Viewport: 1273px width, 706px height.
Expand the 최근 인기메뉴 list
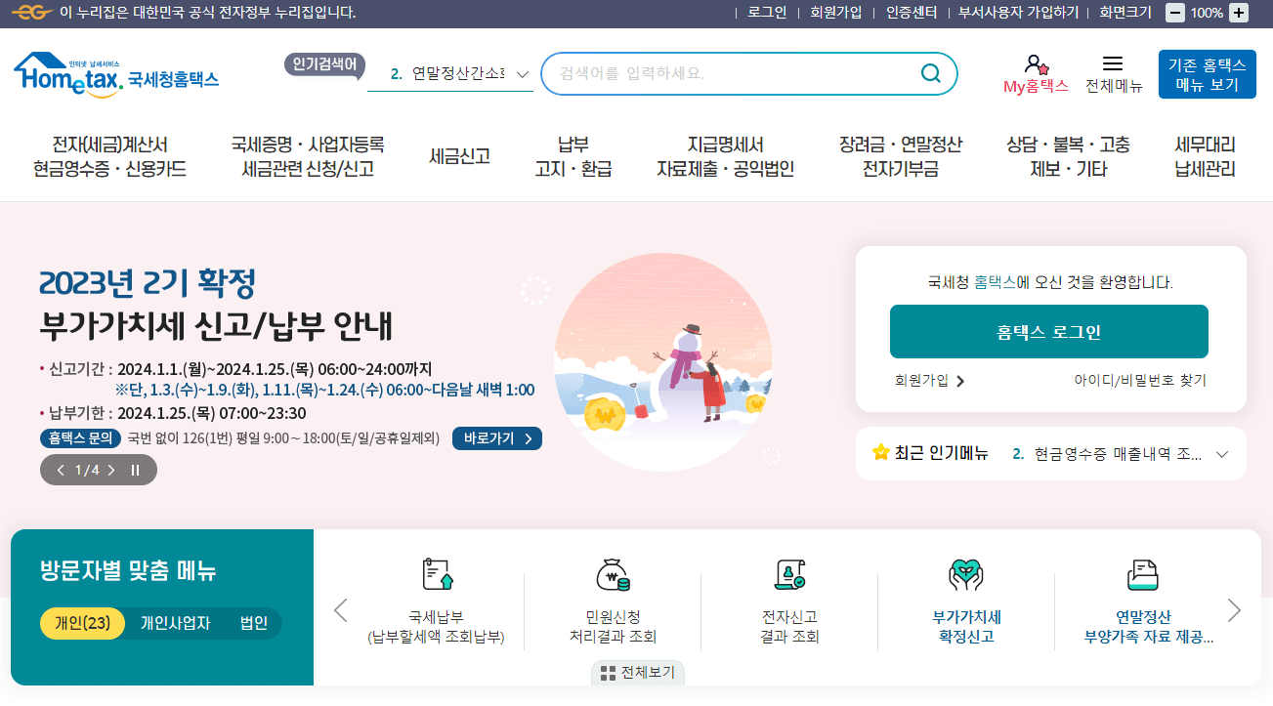click(x=1220, y=452)
